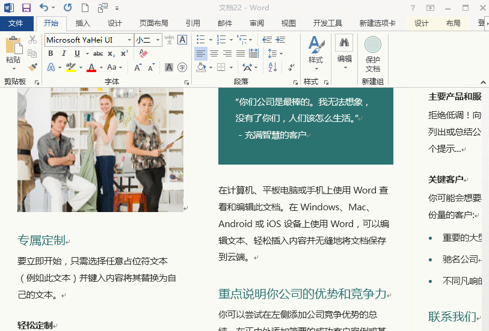Select the photo of three people
This screenshot has height=331, width=489.
tap(100, 150)
